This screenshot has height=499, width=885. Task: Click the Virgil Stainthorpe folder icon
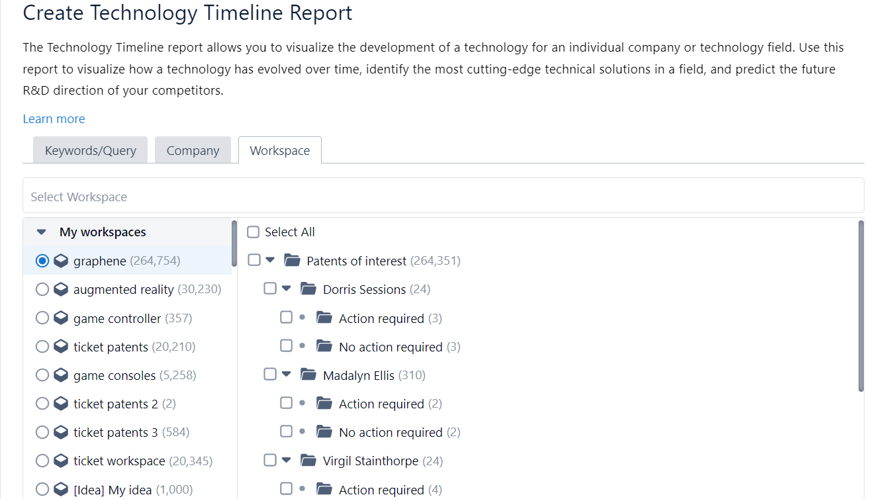tap(308, 461)
